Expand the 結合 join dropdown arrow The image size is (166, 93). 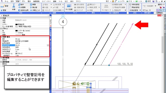pyautogui.click(x=51, y=5)
